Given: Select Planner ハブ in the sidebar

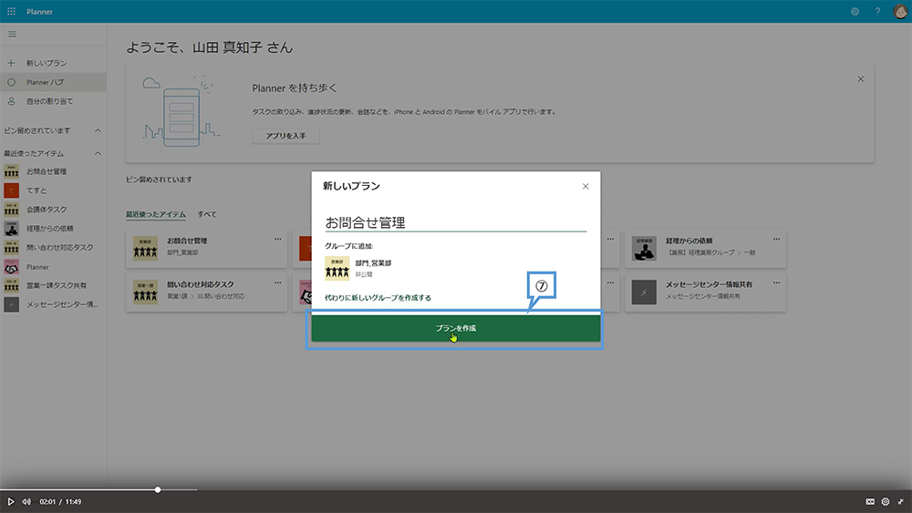Looking at the screenshot, I should pyautogui.click(x=53, y=82).
